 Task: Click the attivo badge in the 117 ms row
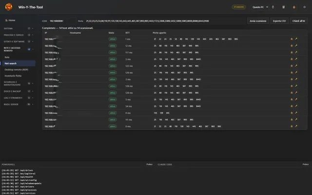[113, 53]
